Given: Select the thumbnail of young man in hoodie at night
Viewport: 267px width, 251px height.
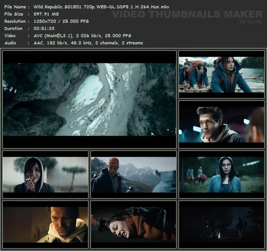Looking at the screenshot, I should (x=221, y=124).
